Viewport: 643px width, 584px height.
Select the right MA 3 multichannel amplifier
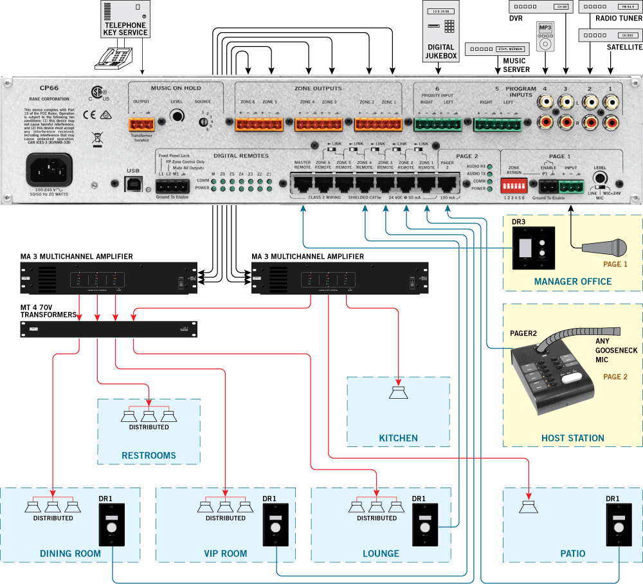click(x=340, y=278)
